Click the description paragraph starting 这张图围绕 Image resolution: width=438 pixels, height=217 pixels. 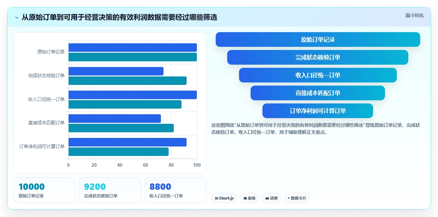(x=315, y=129)
